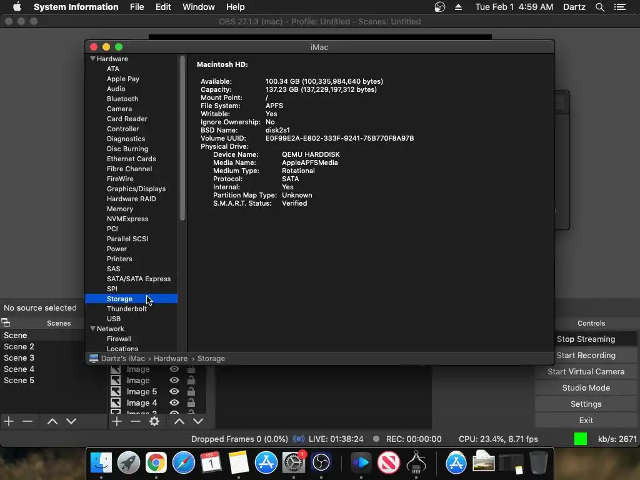The height and width of the screenshot is (480, 640).
Task: Open the Trash in the Dock
Action: pos(538,462)
